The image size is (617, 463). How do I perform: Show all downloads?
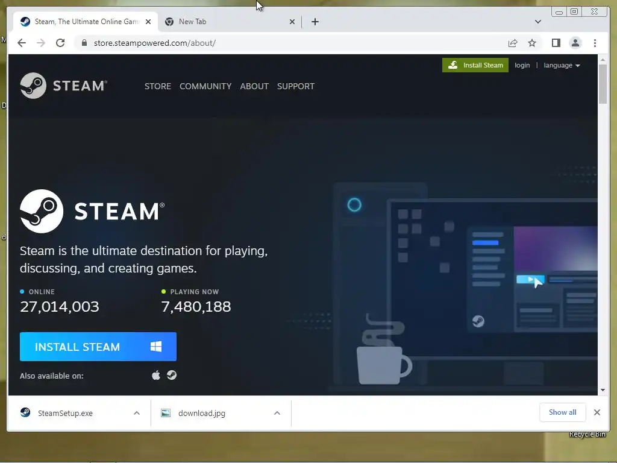point(562,412)
